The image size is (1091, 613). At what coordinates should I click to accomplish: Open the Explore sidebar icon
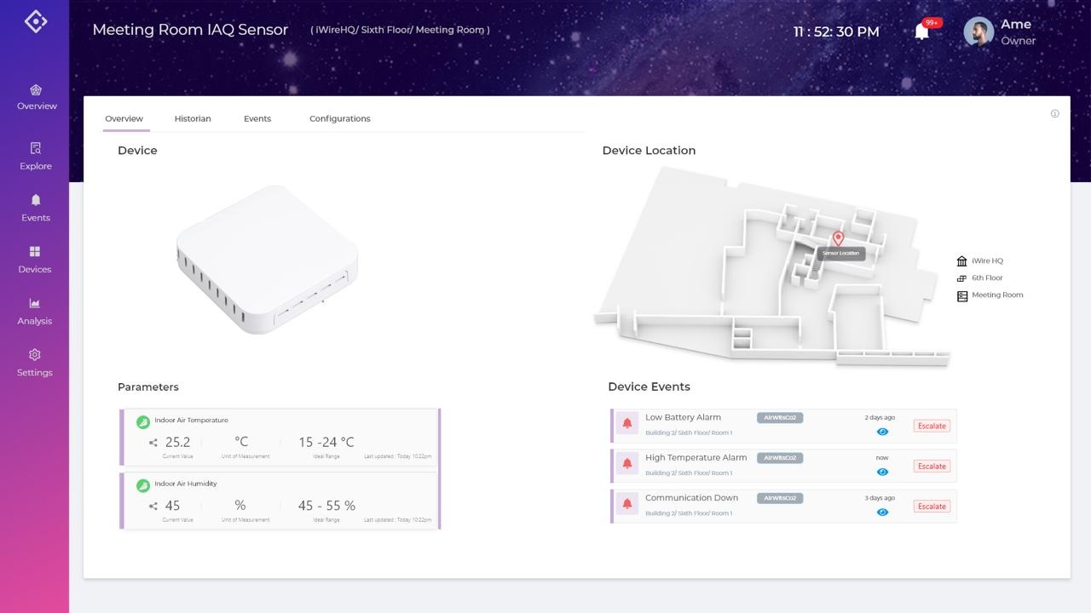coord(36,148)
